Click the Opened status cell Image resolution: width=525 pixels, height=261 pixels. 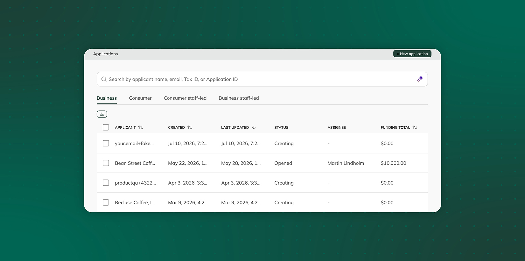coord(283,163)
